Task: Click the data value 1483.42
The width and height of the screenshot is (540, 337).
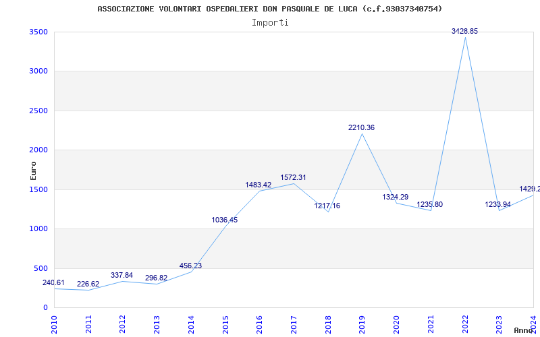Action: [x=259, y=185]
